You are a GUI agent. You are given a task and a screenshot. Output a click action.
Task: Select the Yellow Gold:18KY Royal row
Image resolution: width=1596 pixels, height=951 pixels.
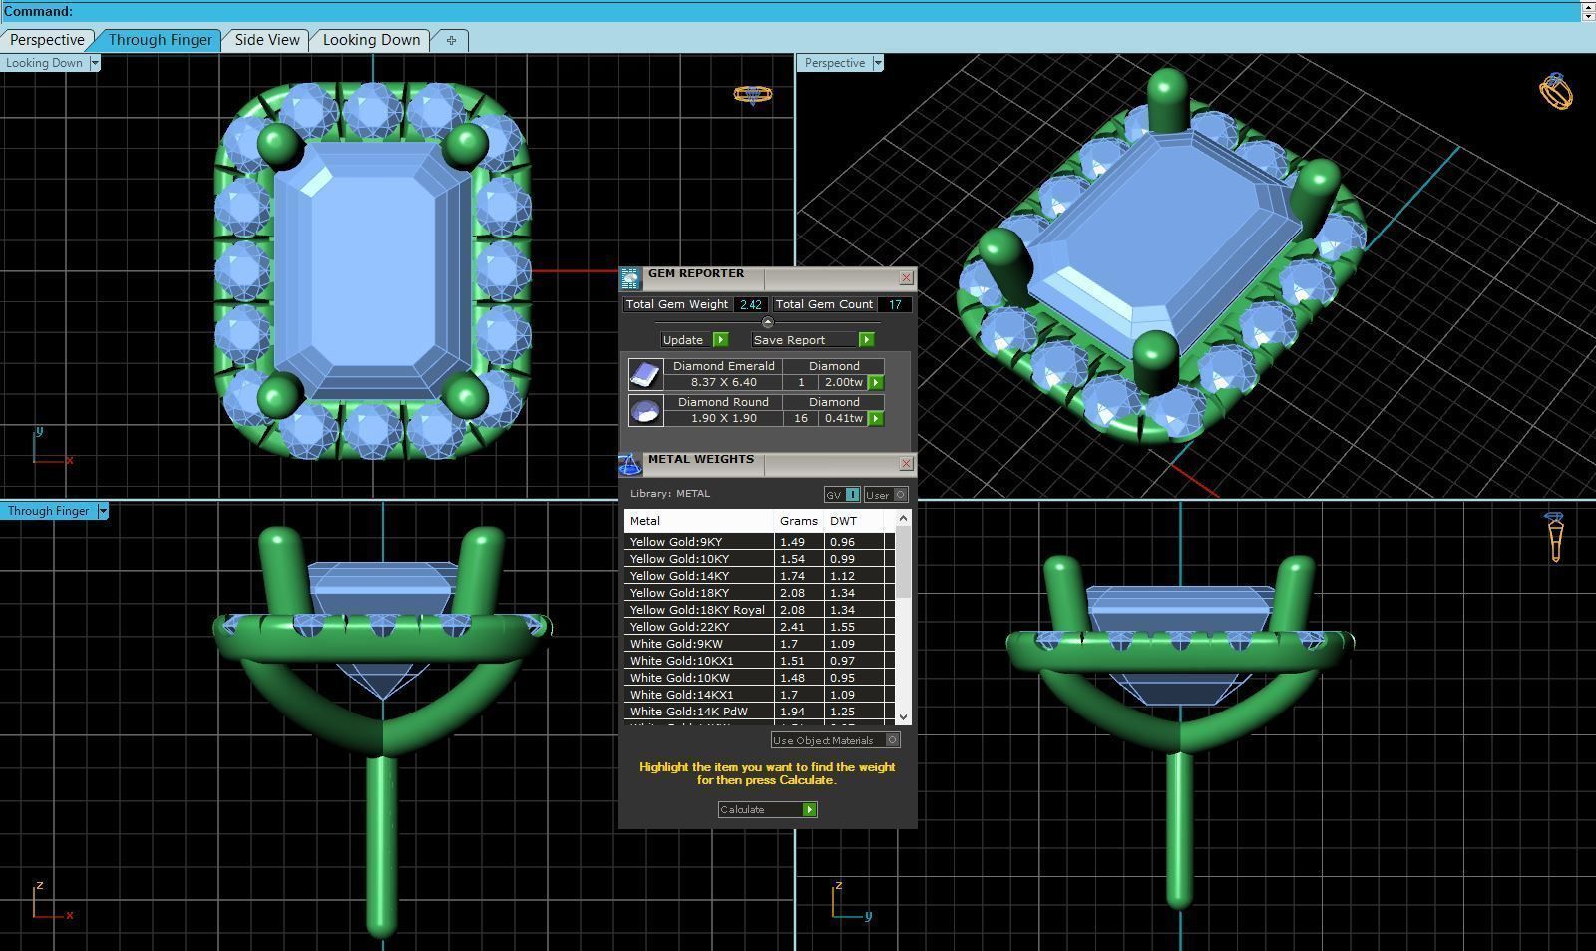[x=759, y=610]
